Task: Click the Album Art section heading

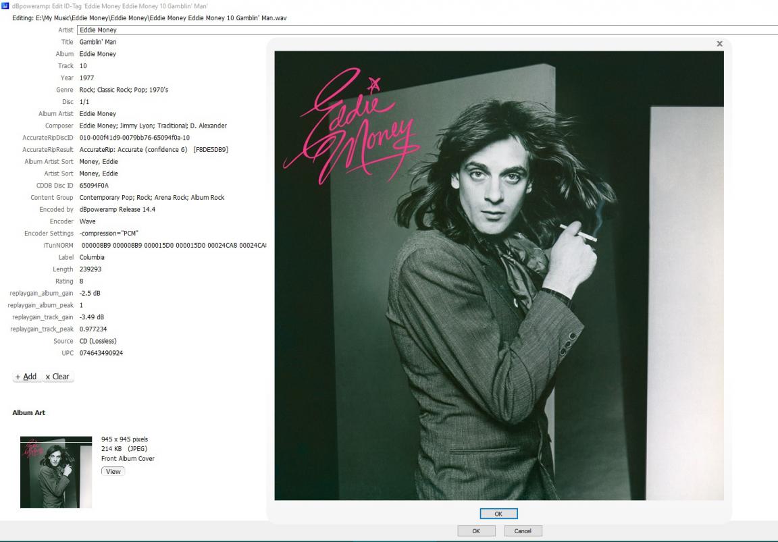Action: [x=29, y=412]
